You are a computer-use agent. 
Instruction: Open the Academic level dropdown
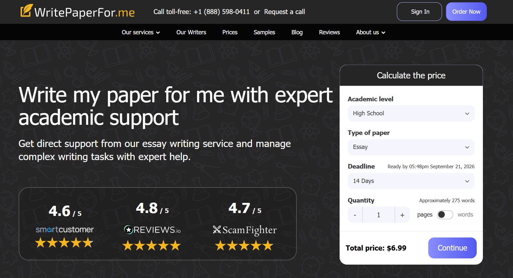(x=411, y=113)
